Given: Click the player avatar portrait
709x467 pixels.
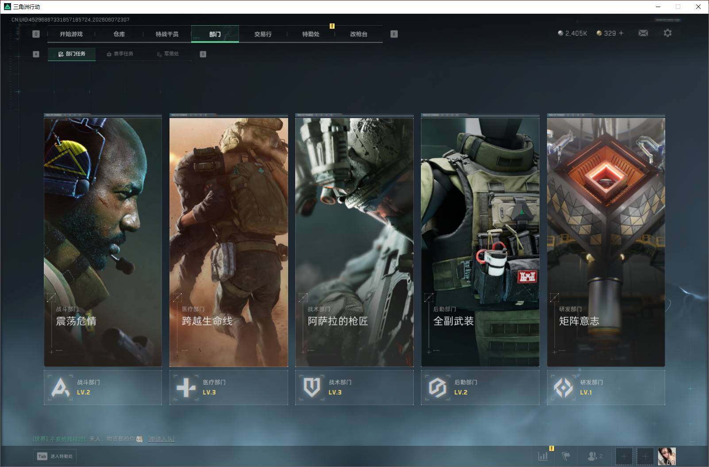Looking at the screenshot, I should pos(667,456).
